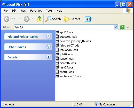Image resolution: width=134 pixels, height=108 pixels.
Task: Open the Back history dropdown arrow
Action: tap(20, 19)
